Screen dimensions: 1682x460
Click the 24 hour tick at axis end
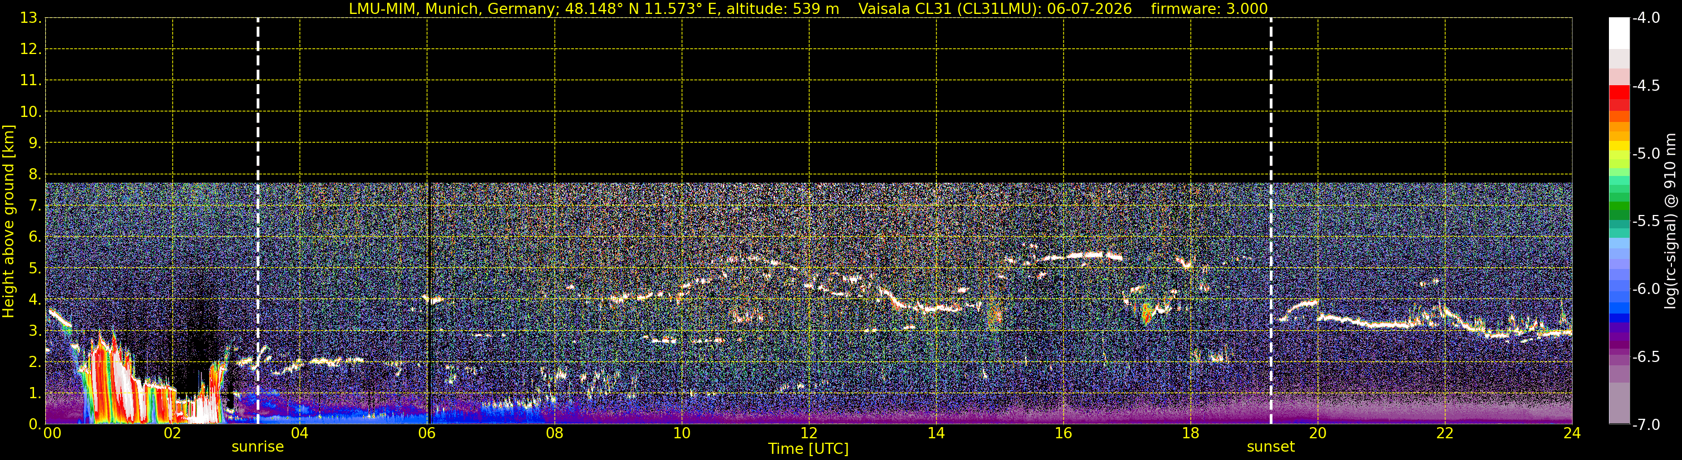tap(1572, 433)
